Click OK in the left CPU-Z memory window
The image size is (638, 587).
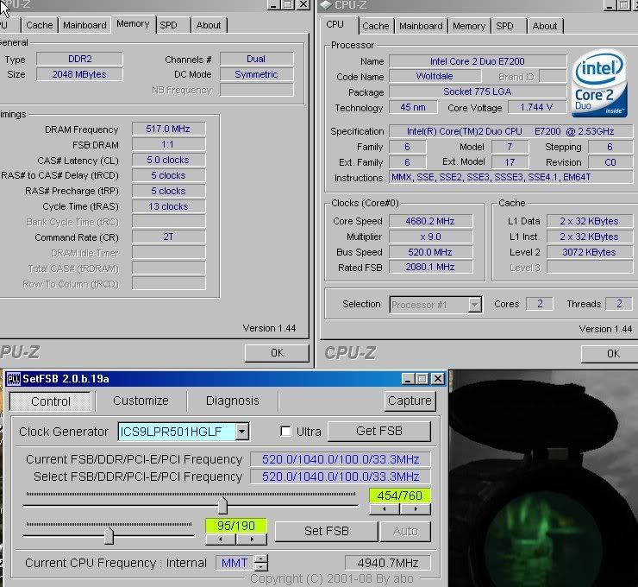point(277,353)
